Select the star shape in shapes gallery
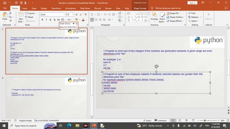 146,20
